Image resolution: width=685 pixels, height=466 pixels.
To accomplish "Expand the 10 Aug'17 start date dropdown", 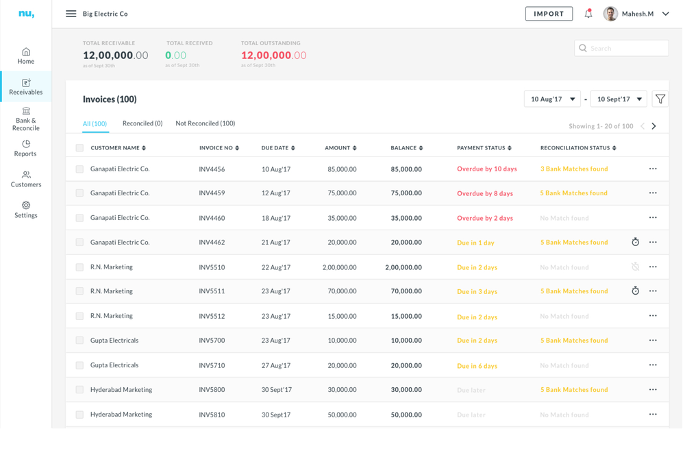I will pos(552,99).
